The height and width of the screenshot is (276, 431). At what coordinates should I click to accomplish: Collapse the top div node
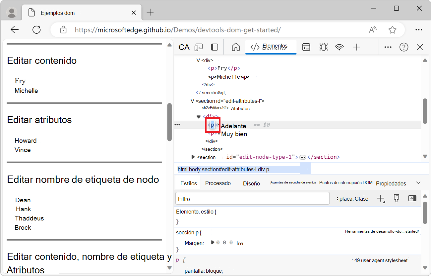click(198, 60)
